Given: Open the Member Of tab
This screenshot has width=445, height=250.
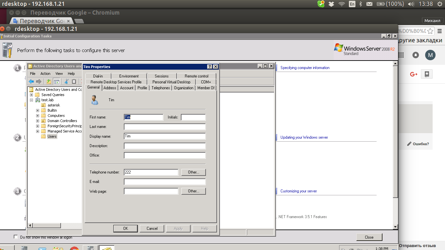Looking at the screenshot, I should [206, 88].
